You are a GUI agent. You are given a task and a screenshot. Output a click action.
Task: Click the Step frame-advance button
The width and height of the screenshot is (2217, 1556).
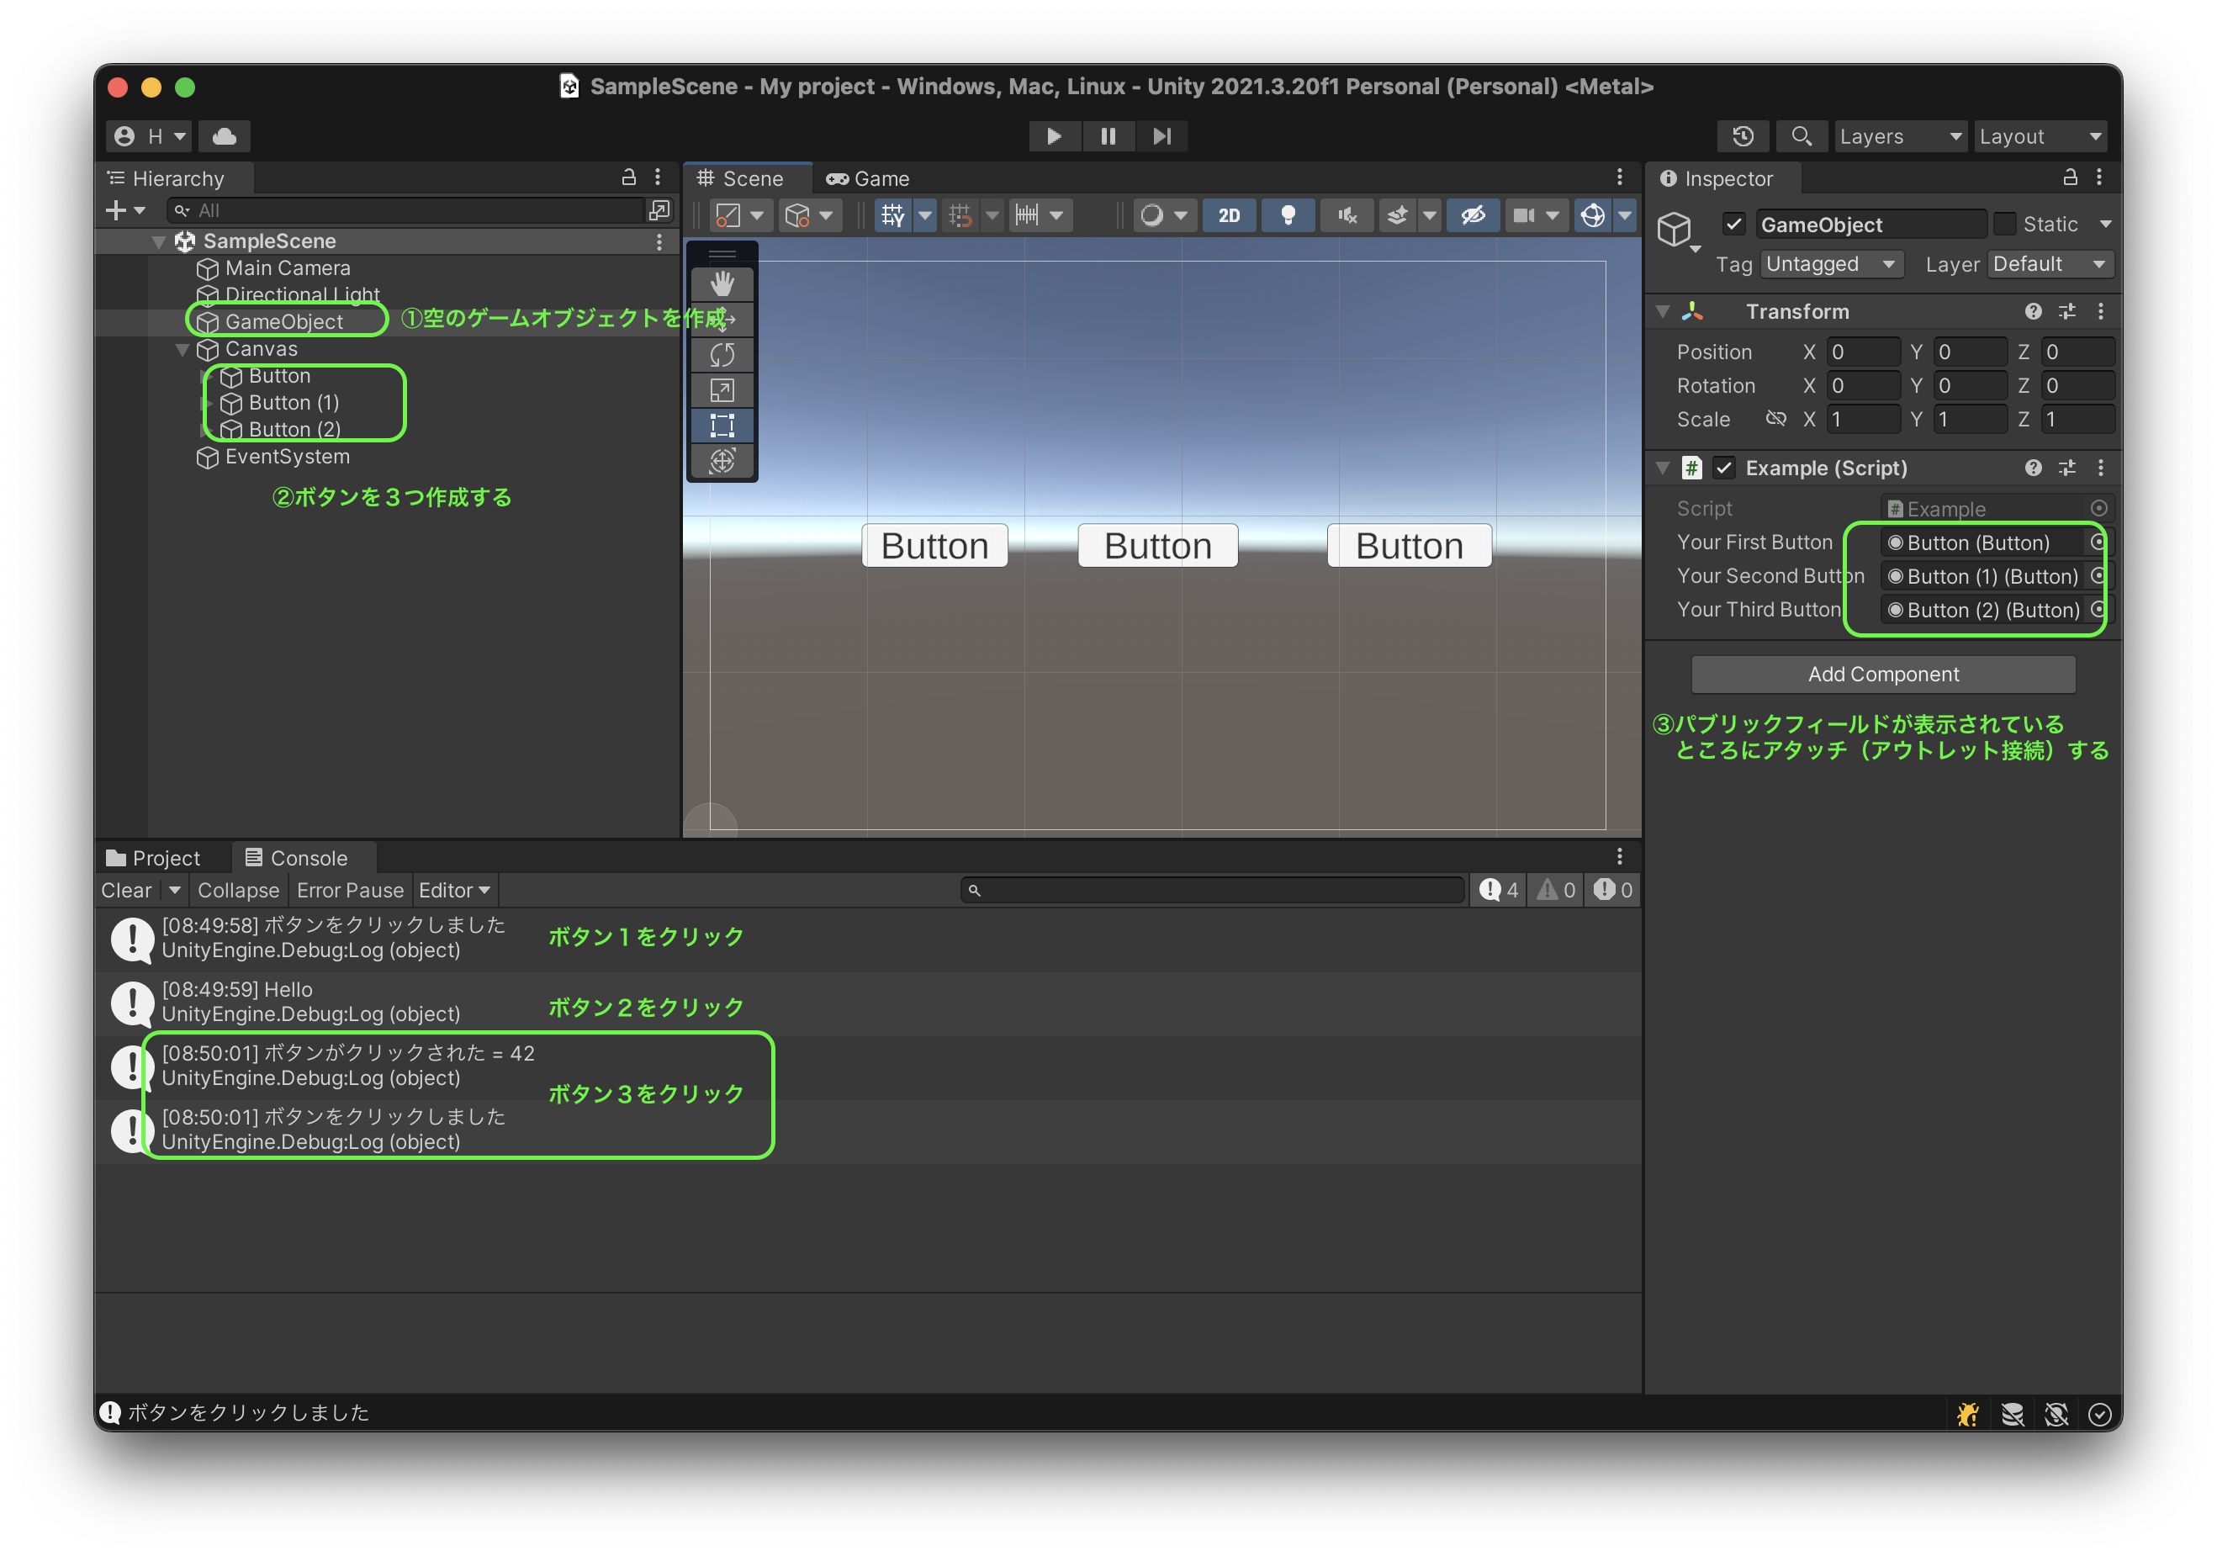[x=1161, y=135]
